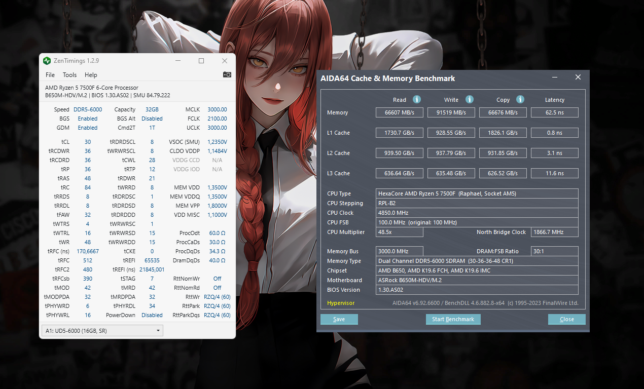Click the Cmd2T value 1T

click(152, 128)
